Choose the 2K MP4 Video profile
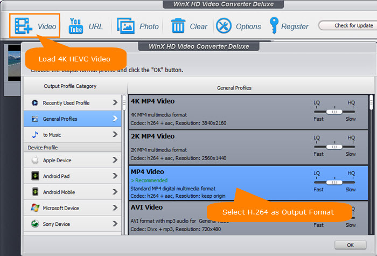Viewport: 377px width, 256px height. tap(248, 148)
